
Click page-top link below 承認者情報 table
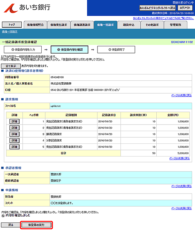pos(181,186)
